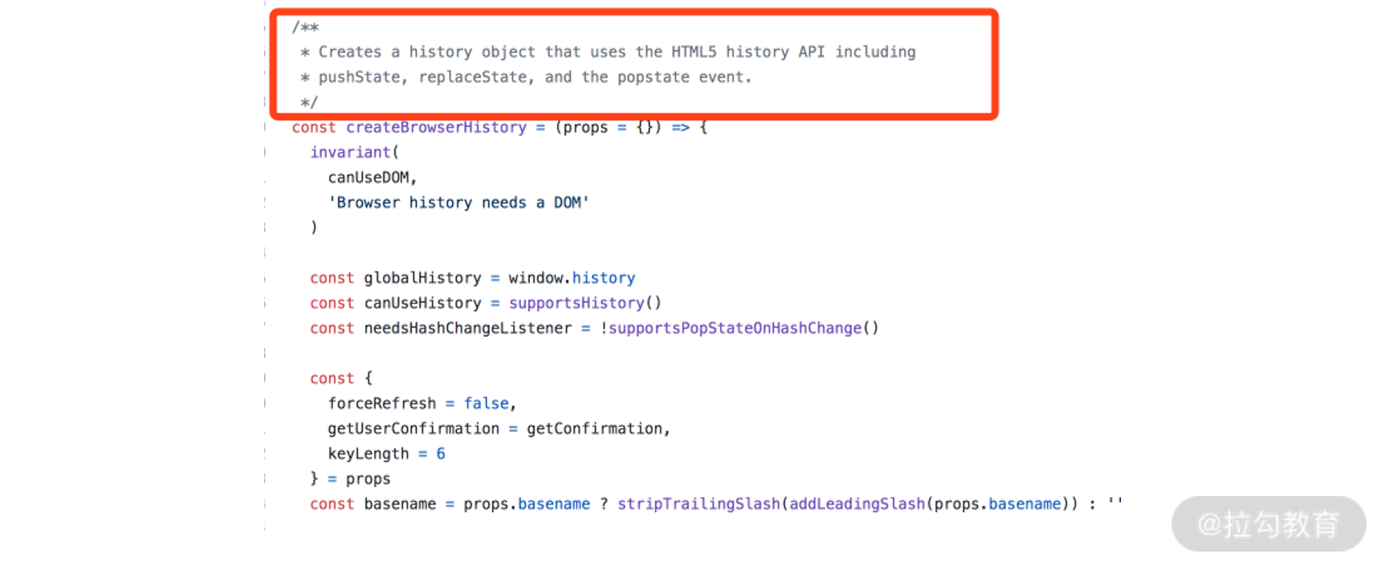Image resolution: width=1385 pixels, height=570 pixels.
Task: Select the getUserConfirmation property
Action: 413,429
